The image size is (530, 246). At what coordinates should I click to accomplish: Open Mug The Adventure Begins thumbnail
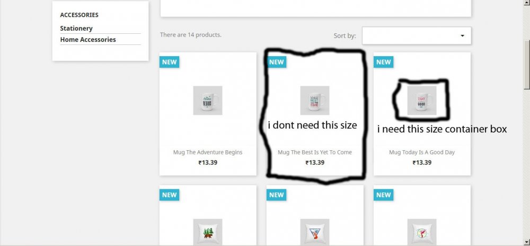(x=208, y=100)
